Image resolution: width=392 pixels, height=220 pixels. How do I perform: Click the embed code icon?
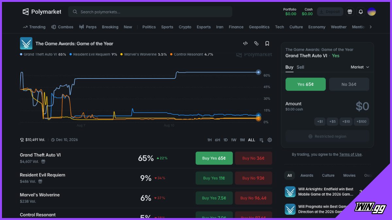coord(245,43)
